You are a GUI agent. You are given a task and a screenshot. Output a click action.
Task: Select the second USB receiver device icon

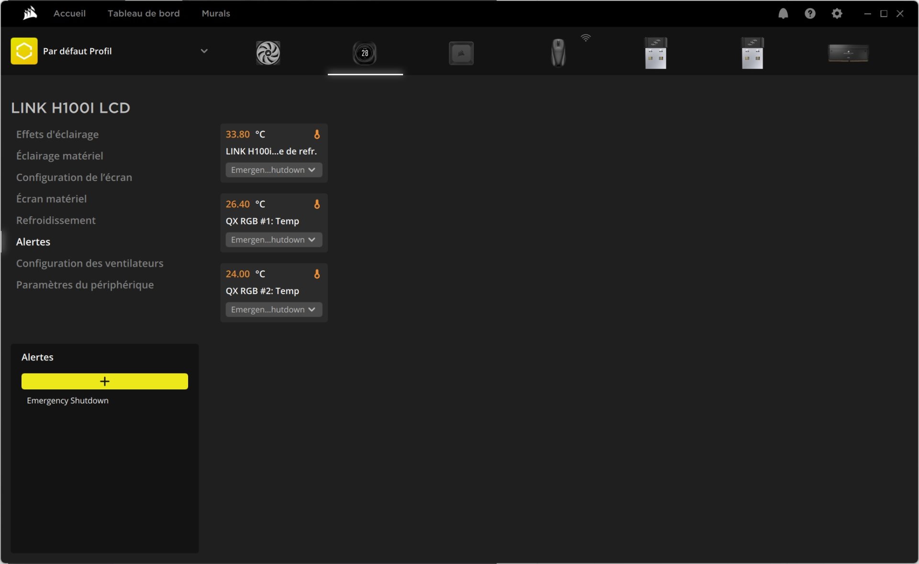pos(752,53)
